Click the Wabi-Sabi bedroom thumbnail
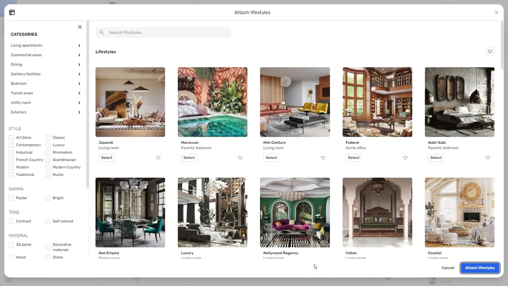 [x=460, y=102]
